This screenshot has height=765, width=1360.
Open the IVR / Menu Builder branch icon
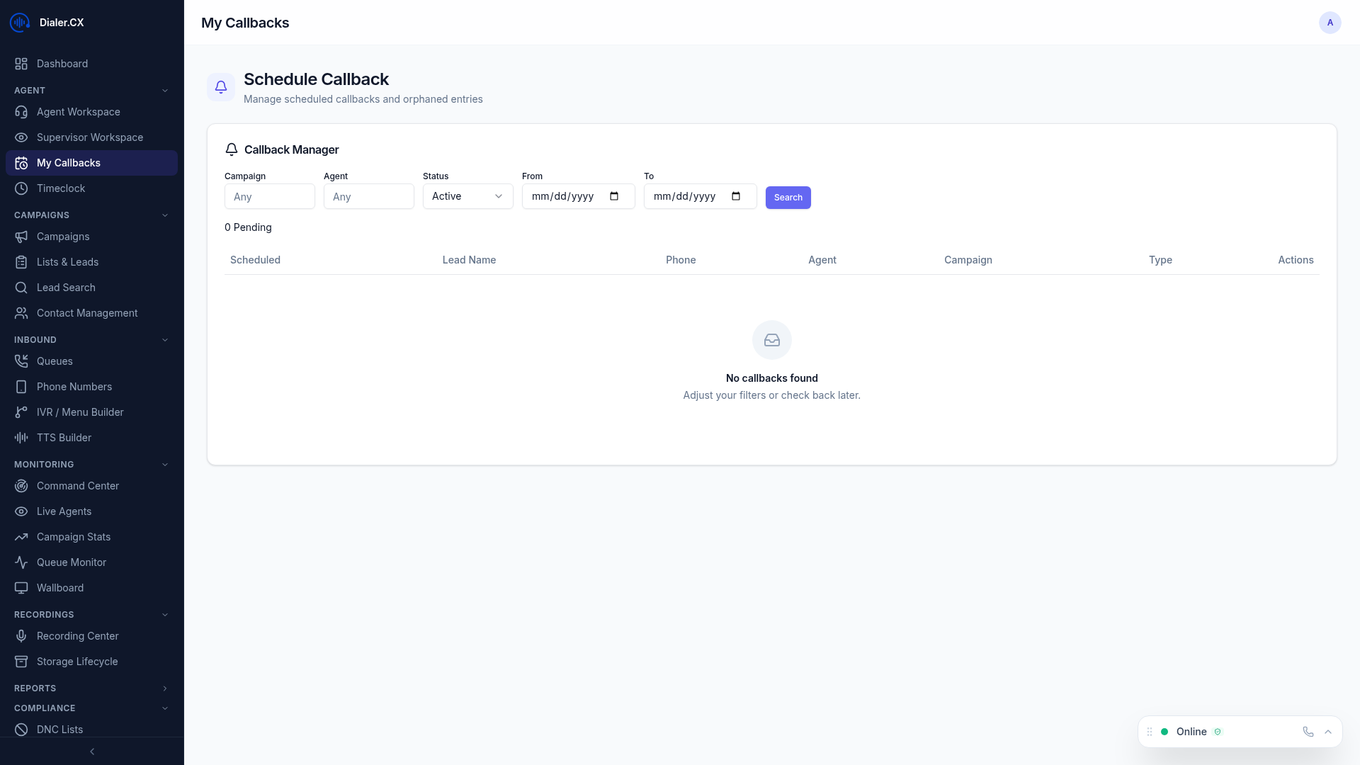(21, 412)
